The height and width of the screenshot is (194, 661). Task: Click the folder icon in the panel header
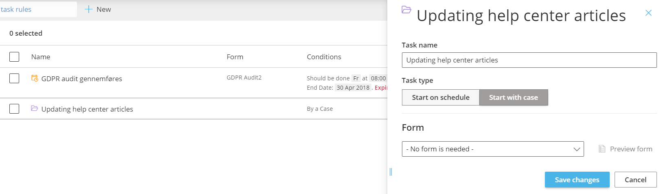tap(406, 9)
